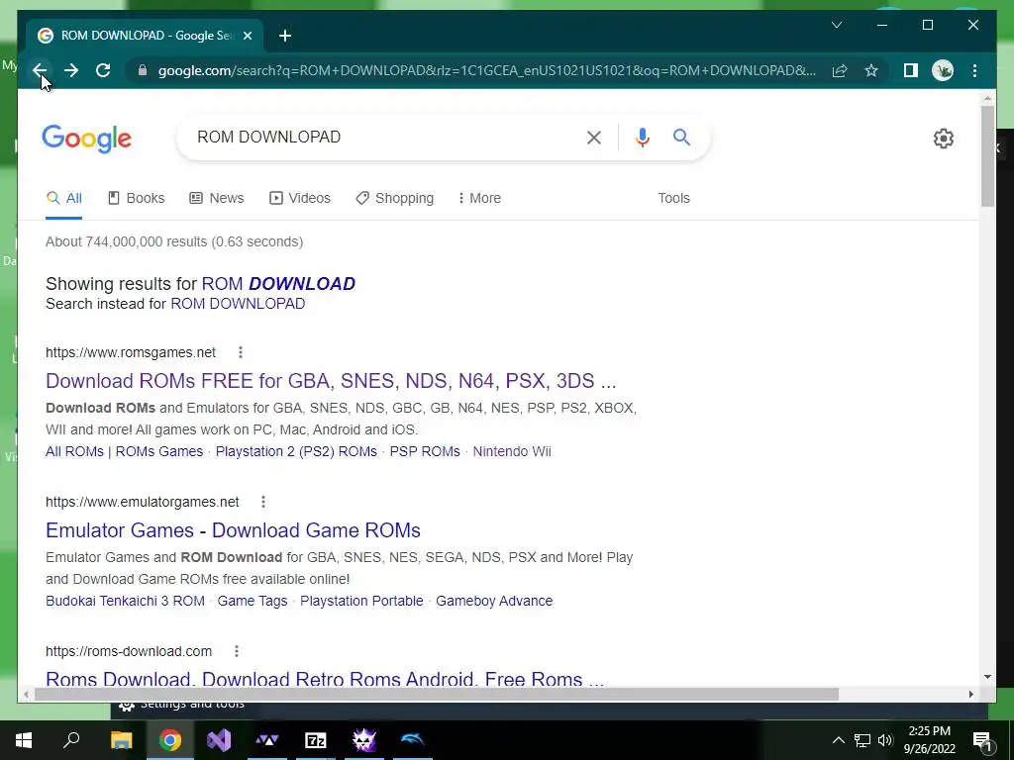Switch to the Shopping tab
The image size is (1014, 760).
point(395,198)
